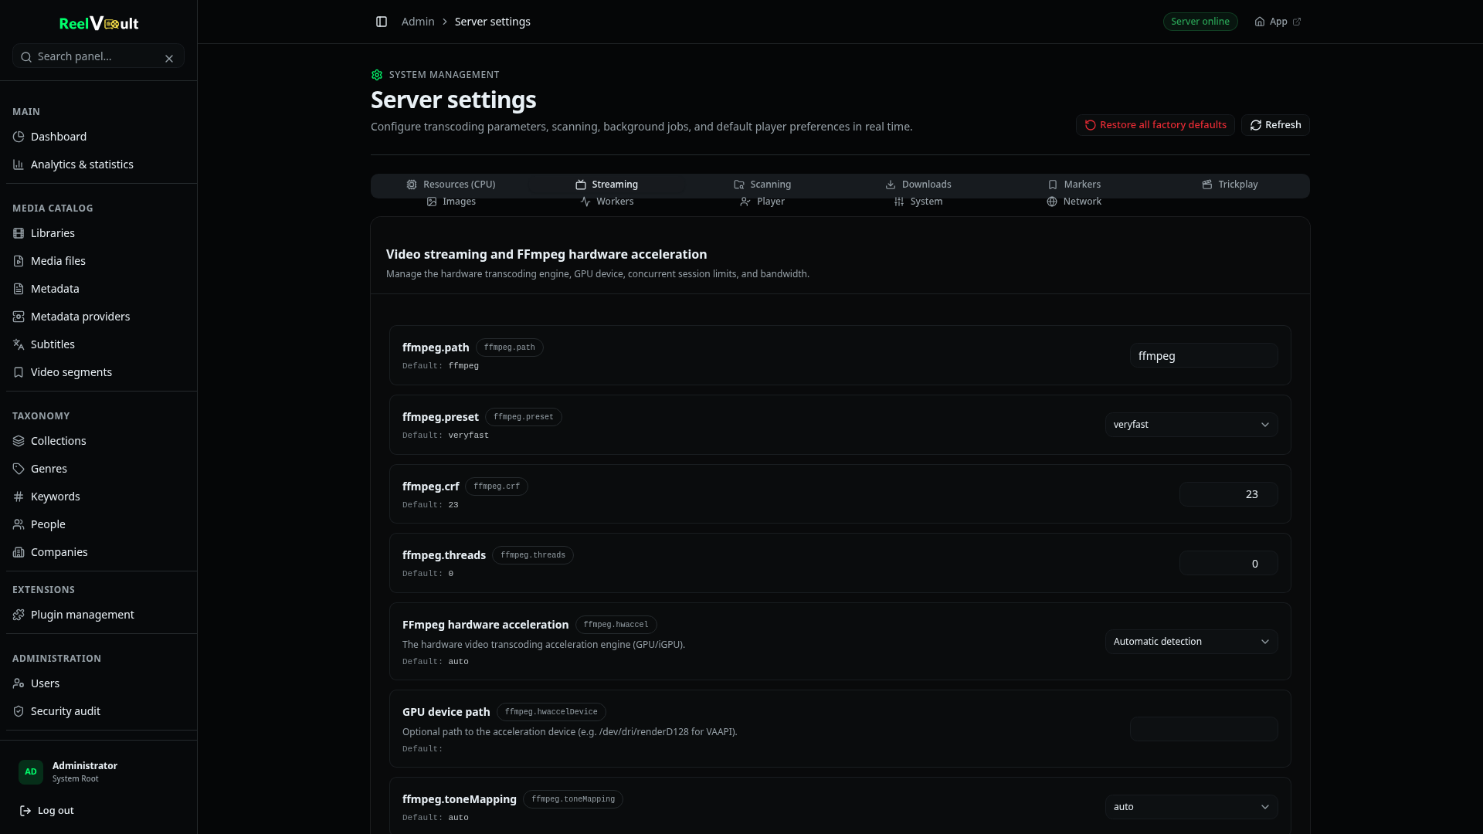The image size is (1483, 834).
Task: Click the Metadata document icon
Action: (x=19, y=289)
